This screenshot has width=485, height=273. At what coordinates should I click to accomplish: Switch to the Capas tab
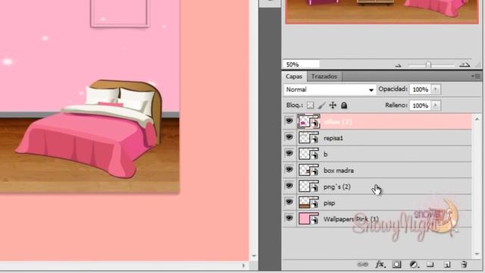pyautogui.click(x=294, y=76)
